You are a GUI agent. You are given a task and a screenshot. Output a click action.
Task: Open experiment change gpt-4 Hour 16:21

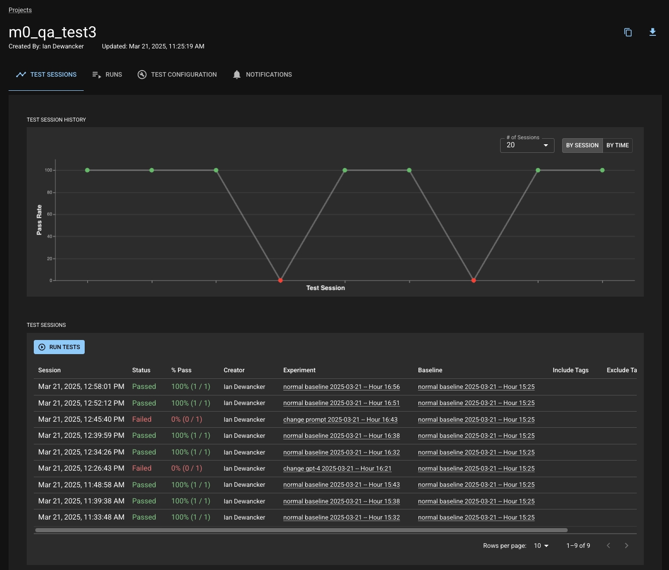pos(337,469)
